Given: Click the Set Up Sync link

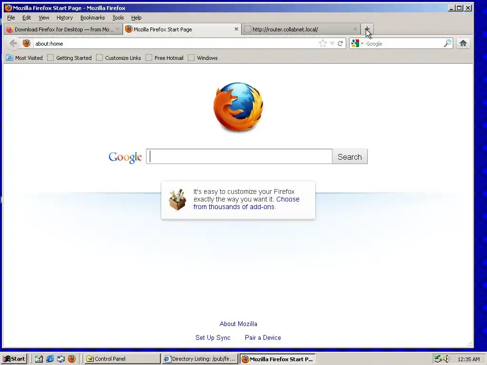Looking at the screenshot, I should (x=213, y=337).
